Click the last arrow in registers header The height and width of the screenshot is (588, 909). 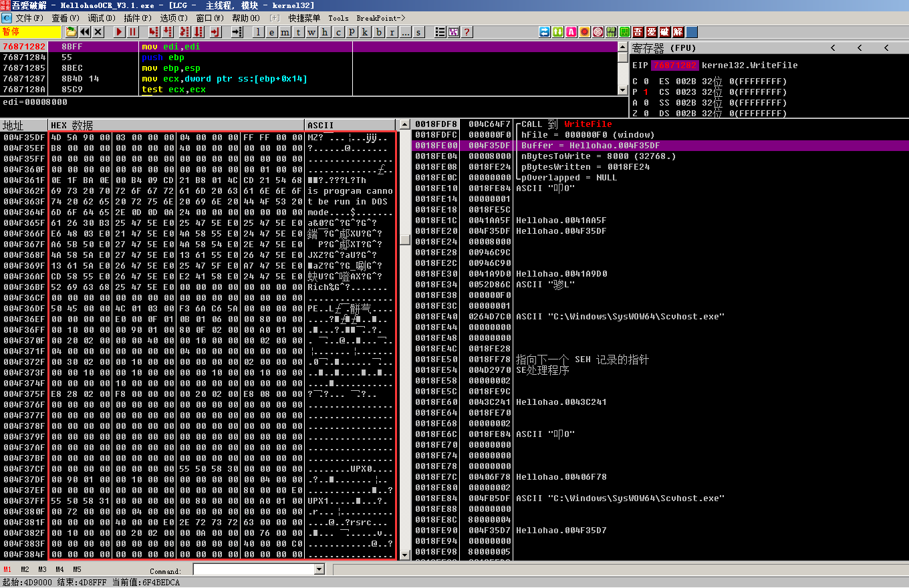click(x=886, y=48)
